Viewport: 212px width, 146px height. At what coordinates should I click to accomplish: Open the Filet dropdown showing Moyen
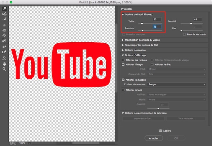(176, 69)
